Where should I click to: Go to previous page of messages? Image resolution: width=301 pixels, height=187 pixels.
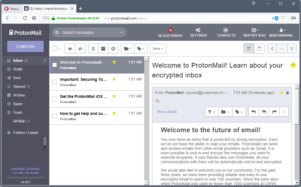[x=272, y=49]
